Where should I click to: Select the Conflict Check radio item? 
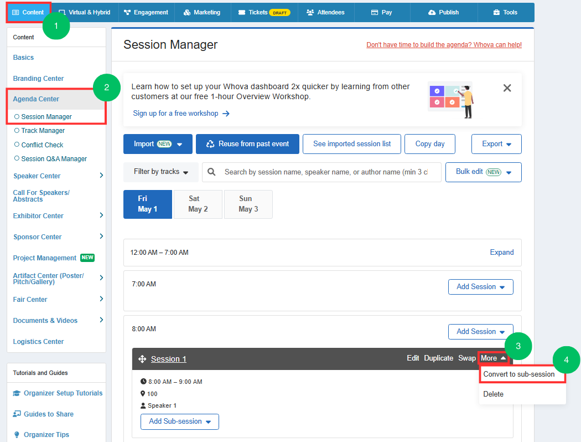click(39, 145)
